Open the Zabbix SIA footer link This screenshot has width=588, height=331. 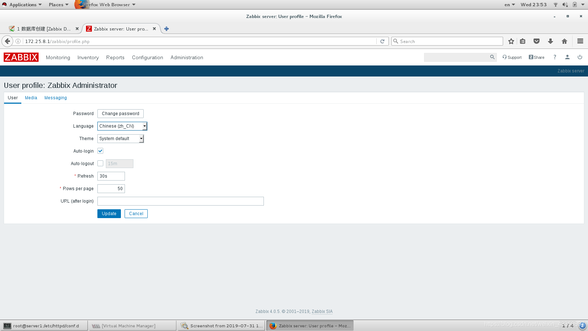pos(322,312)
